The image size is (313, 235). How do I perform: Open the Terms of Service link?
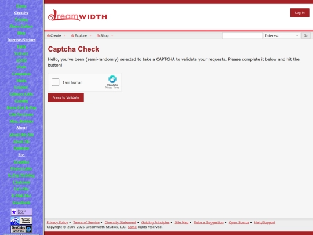(x=86, y=222)
